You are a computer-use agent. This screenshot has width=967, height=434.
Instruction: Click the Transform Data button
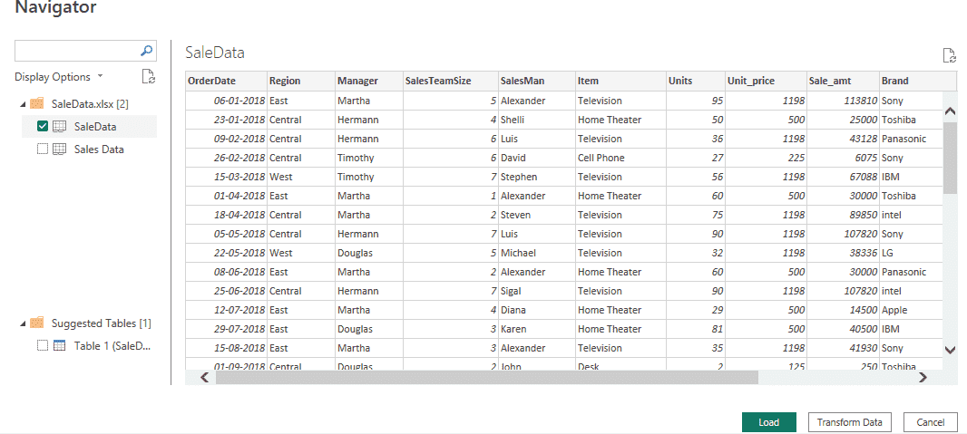[x=849, y=422]
